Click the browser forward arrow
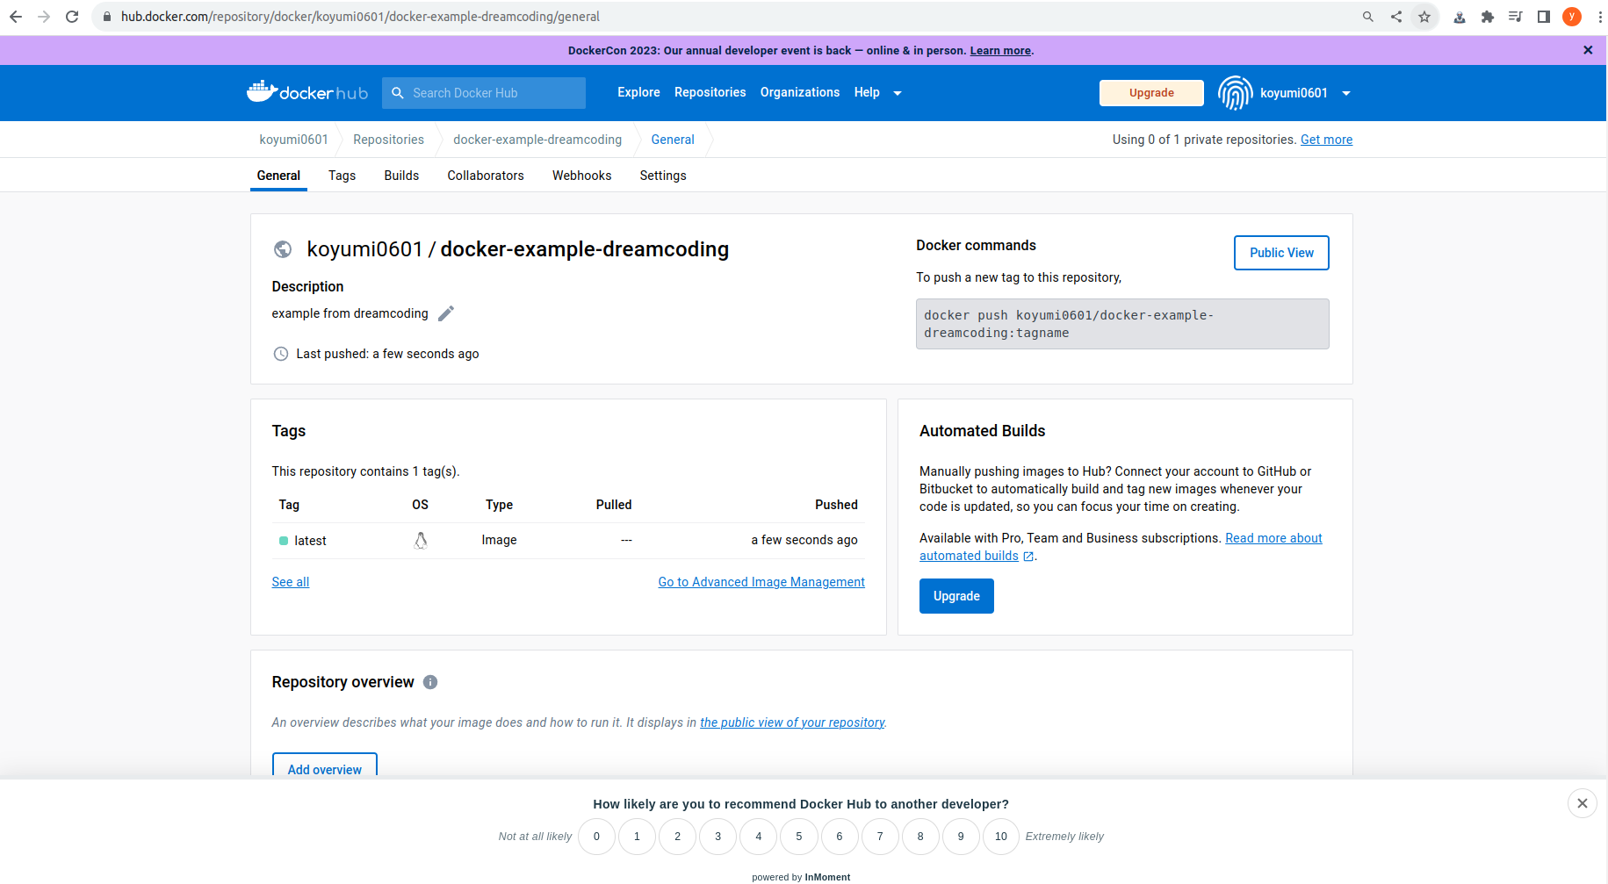The image size is (1608, 884). coord(44,17)
